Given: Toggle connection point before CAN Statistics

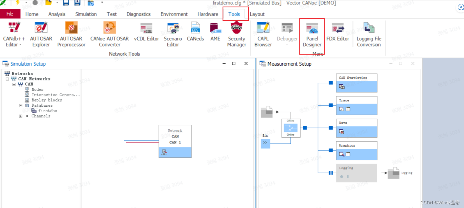Looking at the screenshot, I should pyautogui.click(x=331, y=83).
